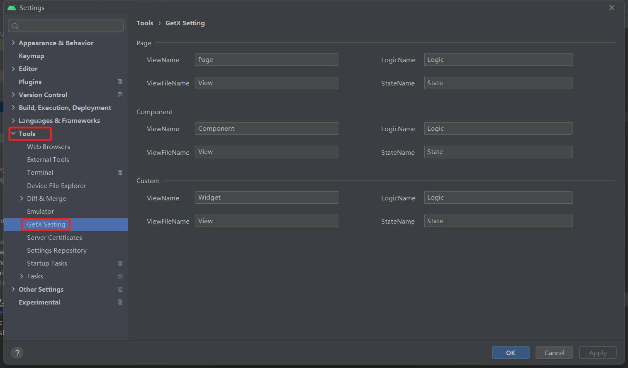Image resolution: width=628 pixels, height=368 pixels.
Task: Open the Keymap settings page
Action: (32, 56)
